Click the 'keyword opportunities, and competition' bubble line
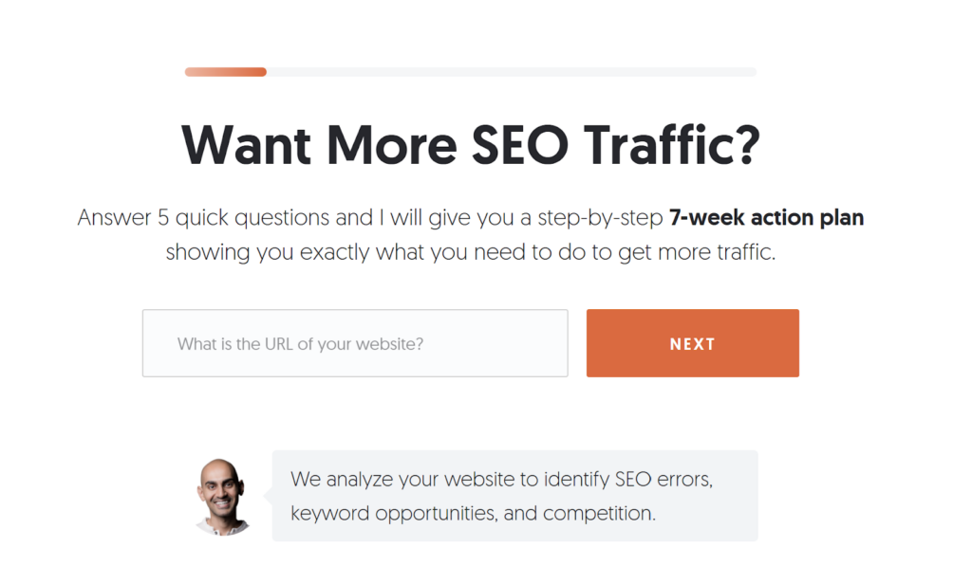 coord(473,514)
